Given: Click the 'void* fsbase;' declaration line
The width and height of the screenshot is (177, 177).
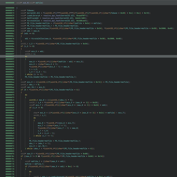Looking at the screenshot, I should [27, 10].
